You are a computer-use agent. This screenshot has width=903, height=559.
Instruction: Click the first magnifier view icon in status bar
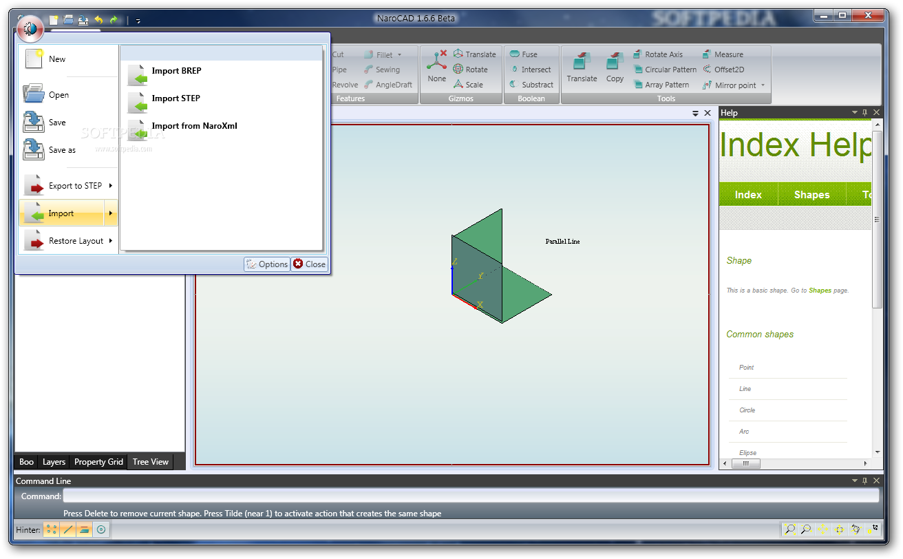pyautogui.click(x=790, y=529)
